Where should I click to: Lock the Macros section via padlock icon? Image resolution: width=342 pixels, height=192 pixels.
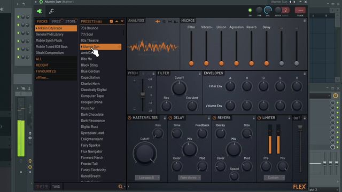pyautogui.click(x=305, y=21)
